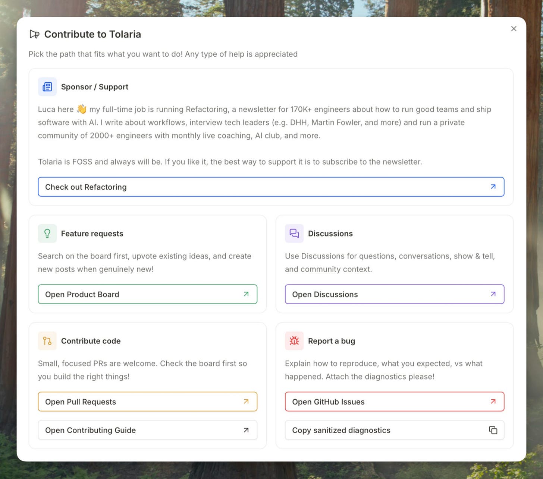Click the Sponsor / Support heading
This screenshot has width=543, height=479.
(x=95, y=87)
